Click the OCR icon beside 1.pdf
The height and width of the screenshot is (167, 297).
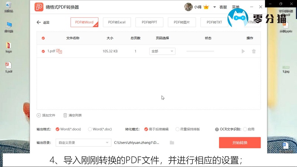tap(59, 51)
